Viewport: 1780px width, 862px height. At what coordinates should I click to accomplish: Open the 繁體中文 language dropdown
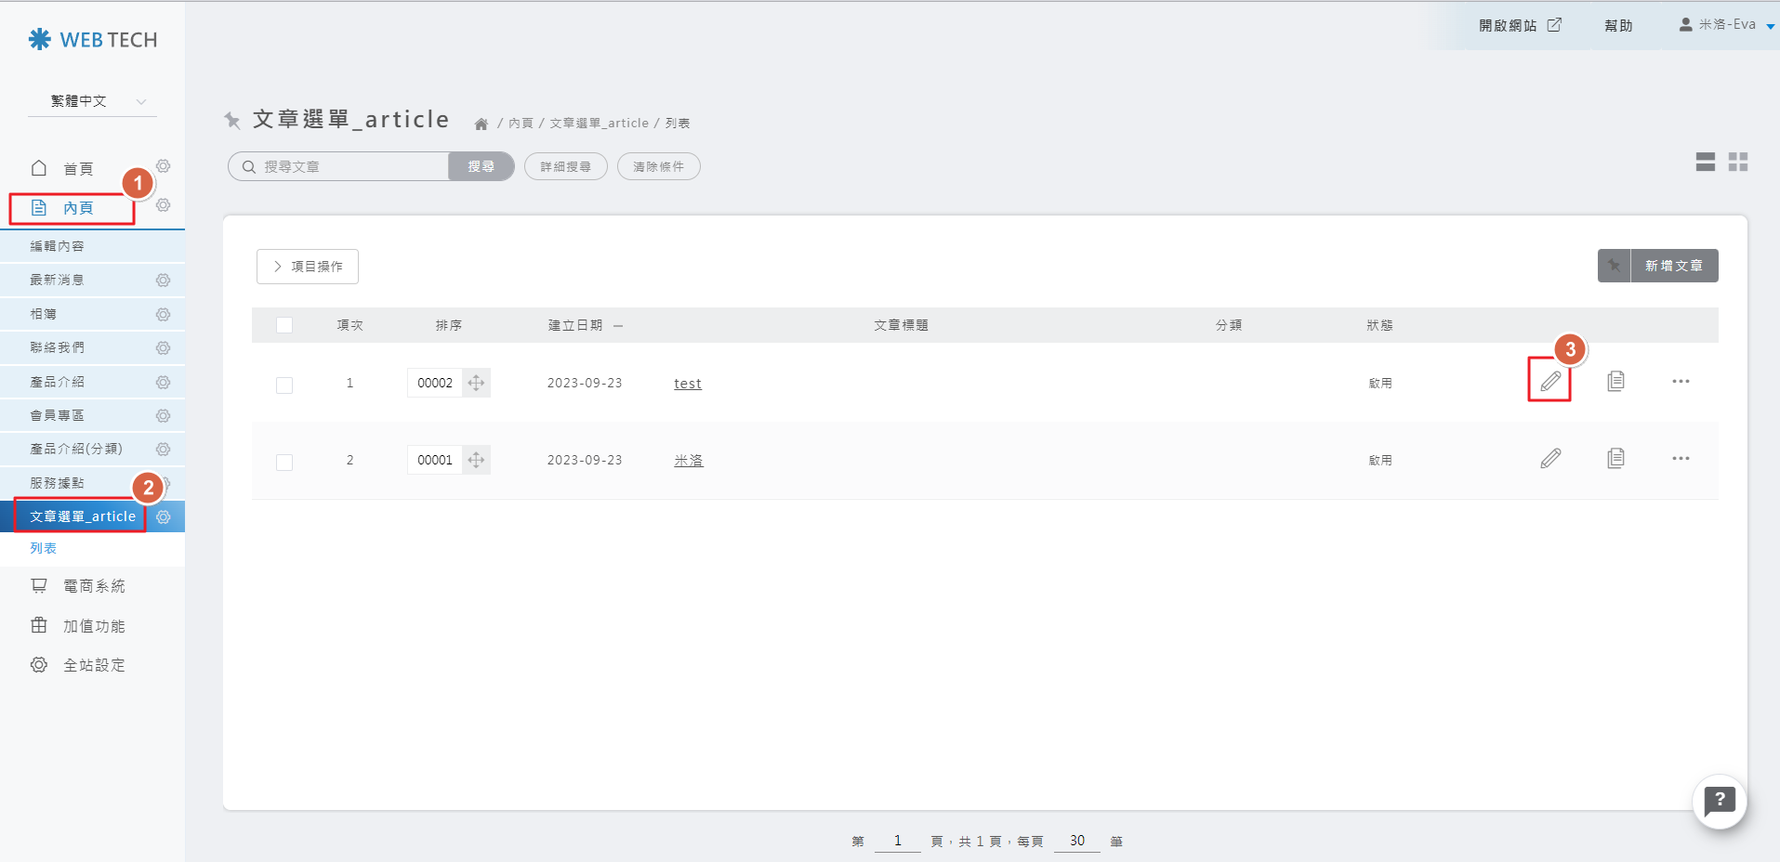[93, 101]
